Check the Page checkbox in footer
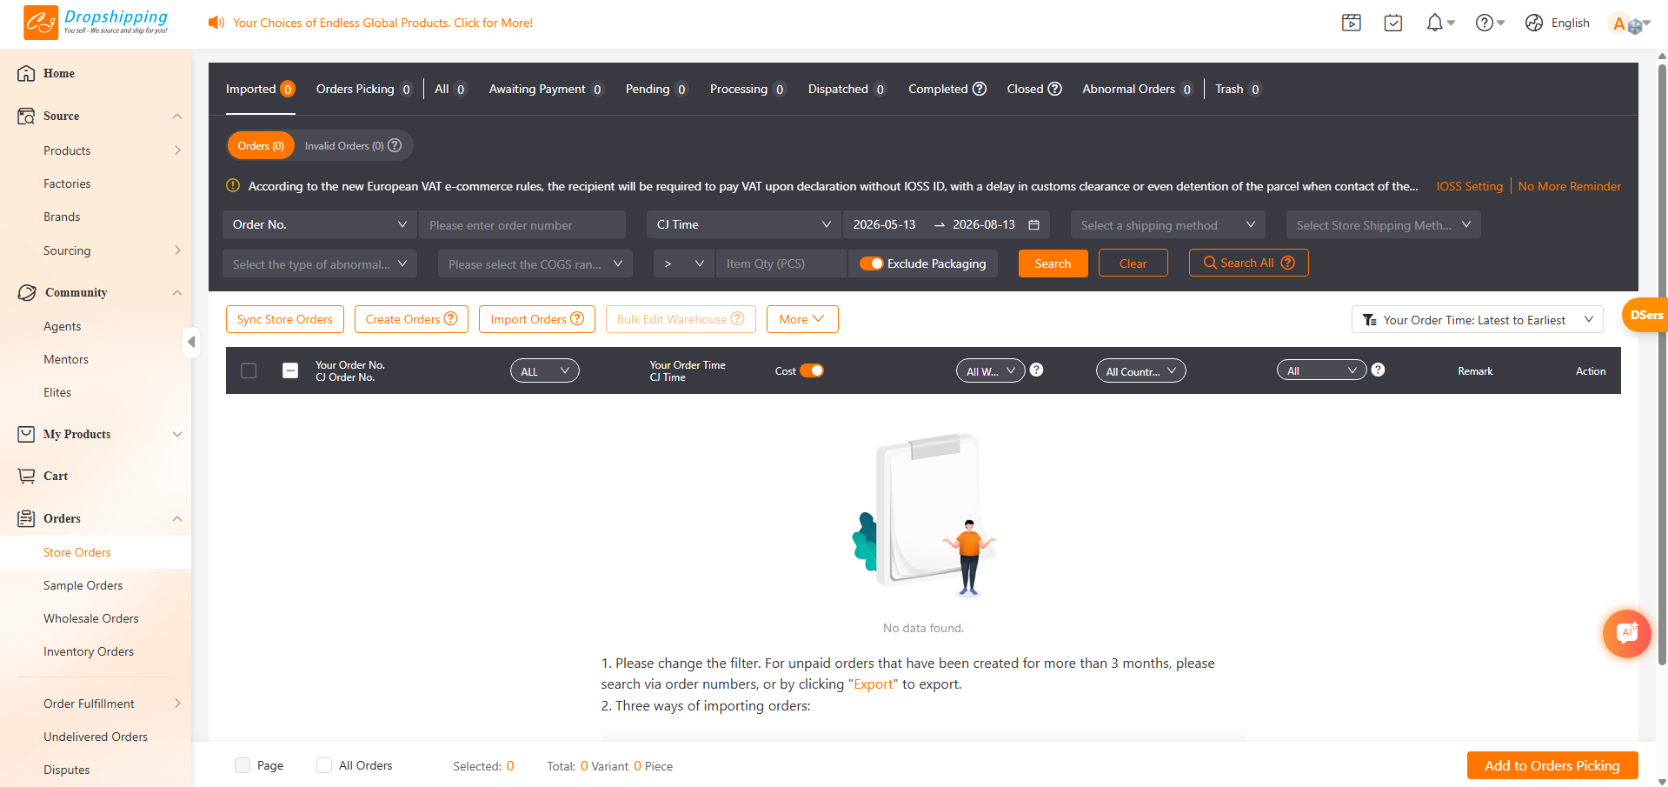 [243, 765]
